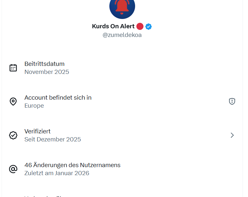The height and width of the screenshot is (197, 248).
Task: Click '46 Änderungen des Nutzernamens' entry
Action: coord(72,165)
